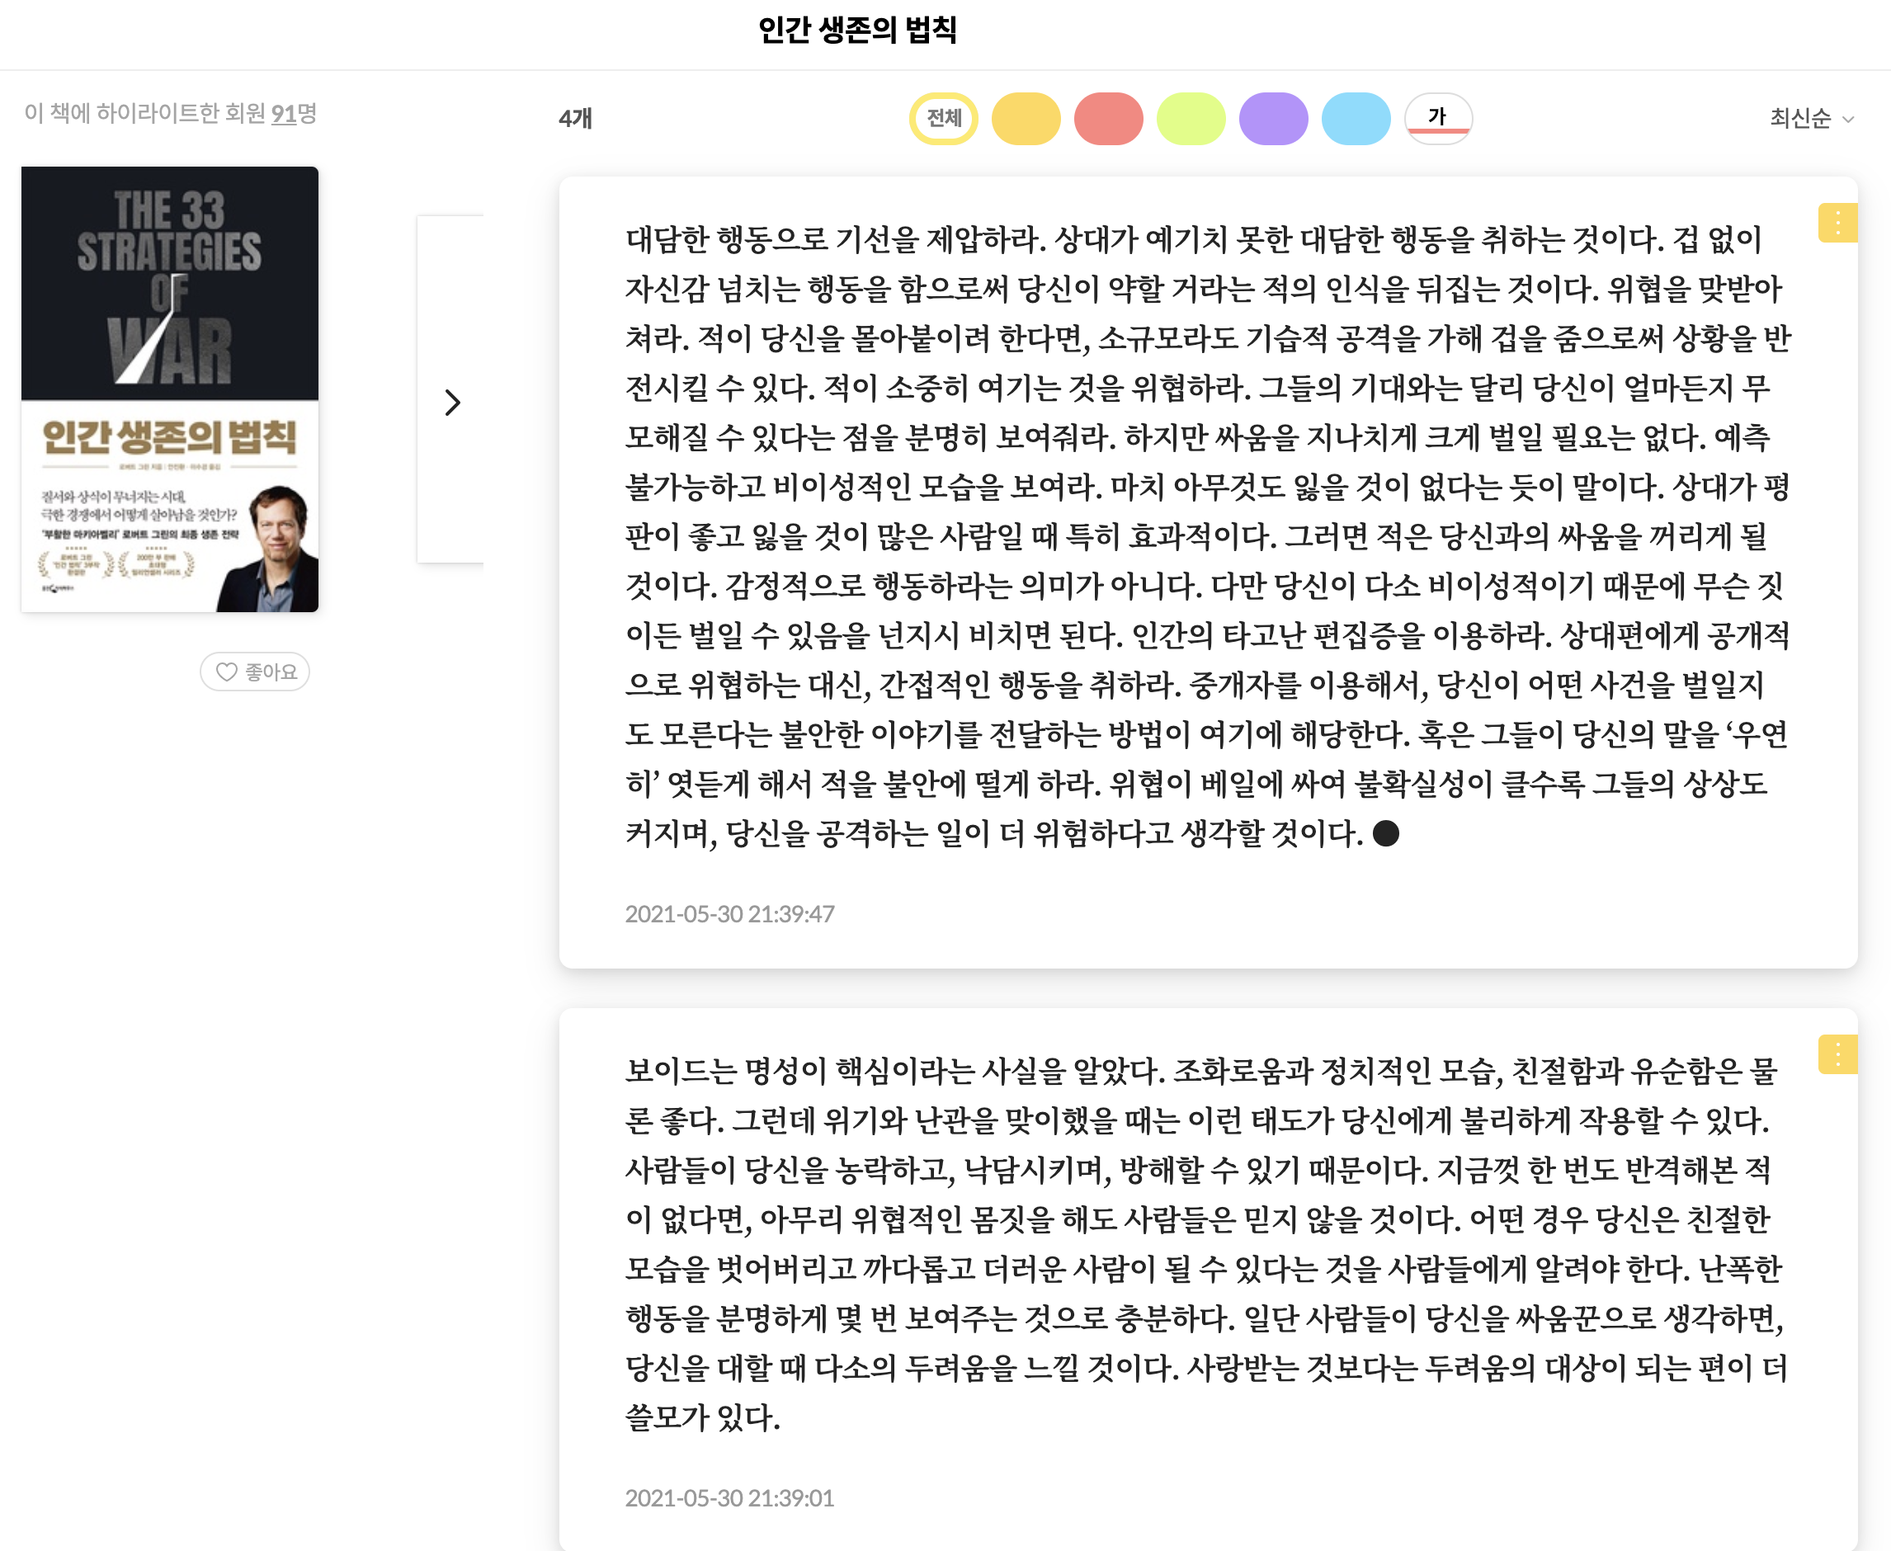Select the 전체 all-colors filter
This screenshot has width=1891, height=1551.
tap(943, 118)
